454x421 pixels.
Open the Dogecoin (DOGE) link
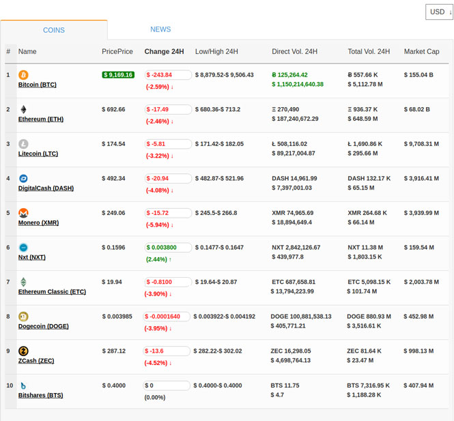(x=44, y=326)
